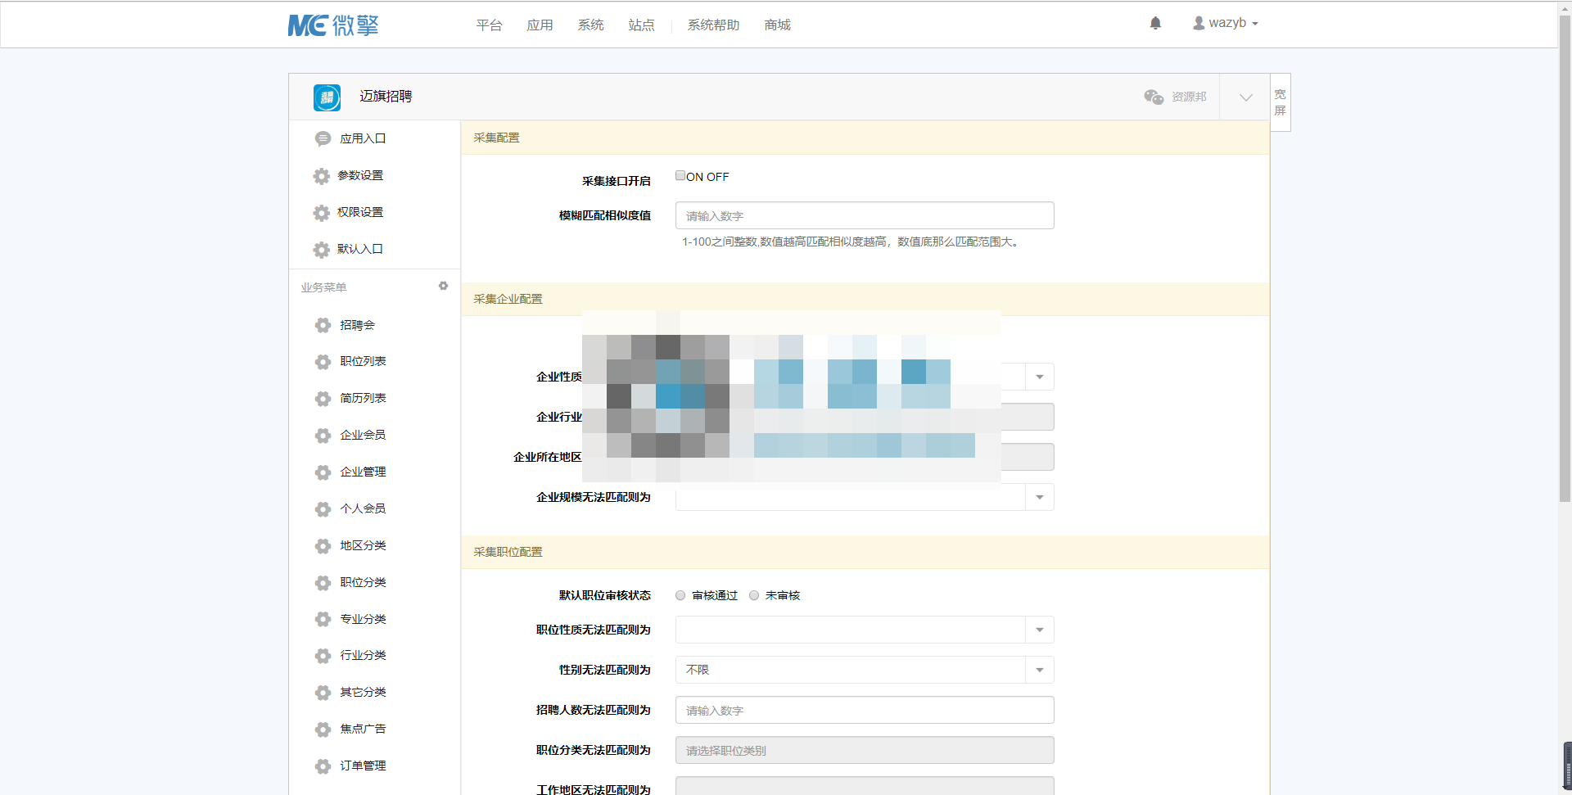This screenshot has width=1572, height=795.
Task: Open the 应用 top menu
Action: 540,25
